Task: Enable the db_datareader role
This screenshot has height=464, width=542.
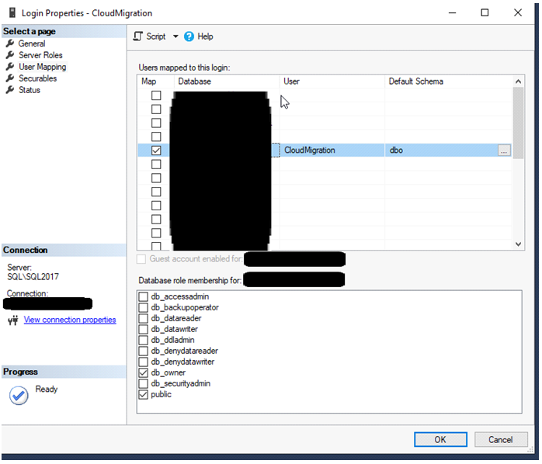Action: pos(143,318)
